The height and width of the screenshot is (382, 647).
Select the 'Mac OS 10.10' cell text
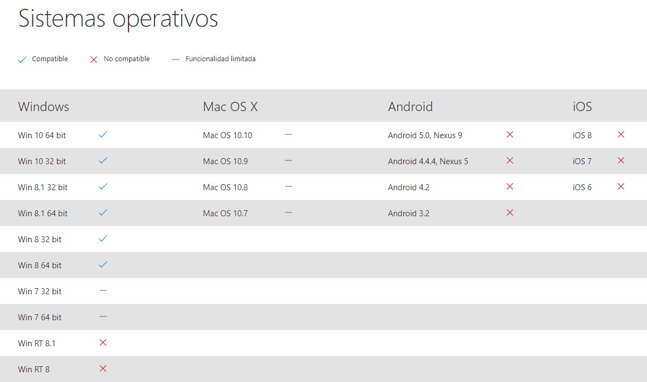pos(228,135)
